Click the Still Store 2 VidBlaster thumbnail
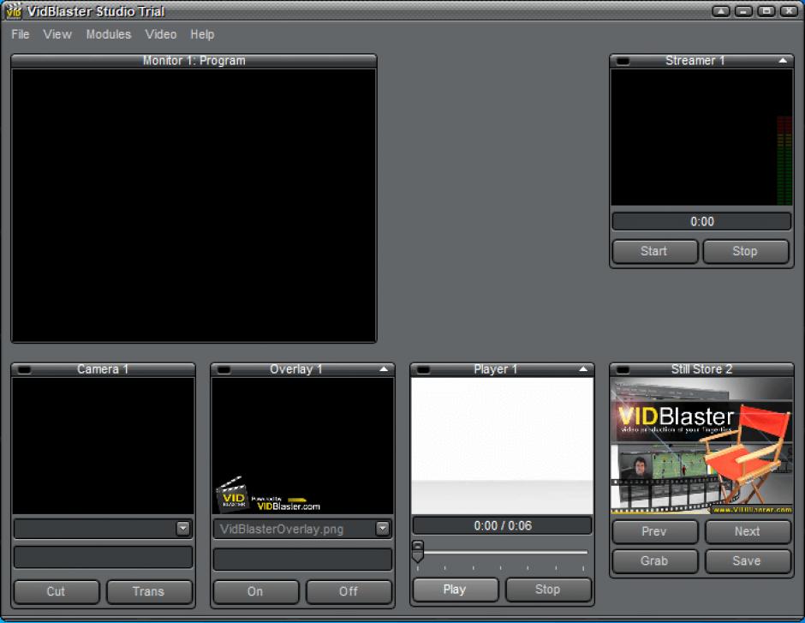The image size is (805, 623). tap(701, 446)
